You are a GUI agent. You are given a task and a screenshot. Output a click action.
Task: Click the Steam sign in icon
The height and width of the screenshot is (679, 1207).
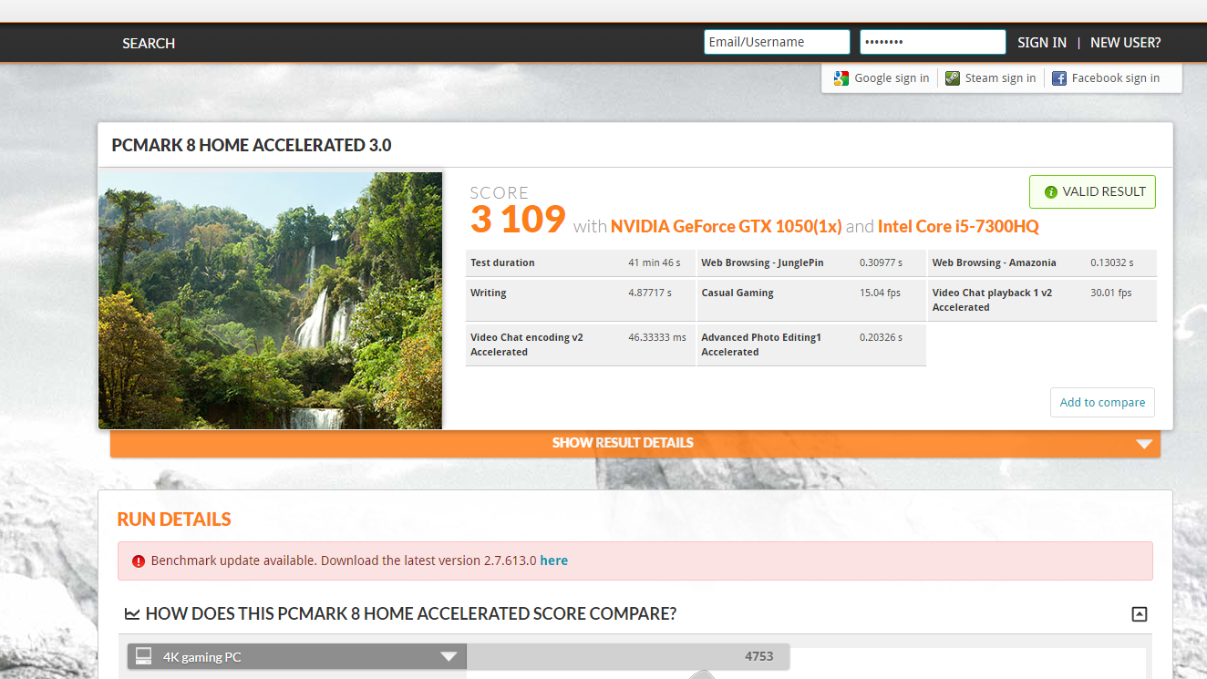click(x=953, y=78)
